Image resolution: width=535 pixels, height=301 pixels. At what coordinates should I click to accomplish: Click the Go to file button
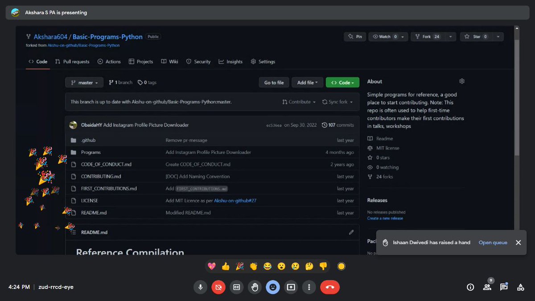coord(274,82)
